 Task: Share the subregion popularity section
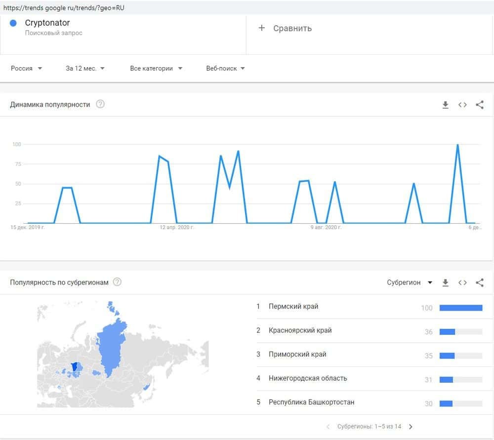(x=479, y=282)
